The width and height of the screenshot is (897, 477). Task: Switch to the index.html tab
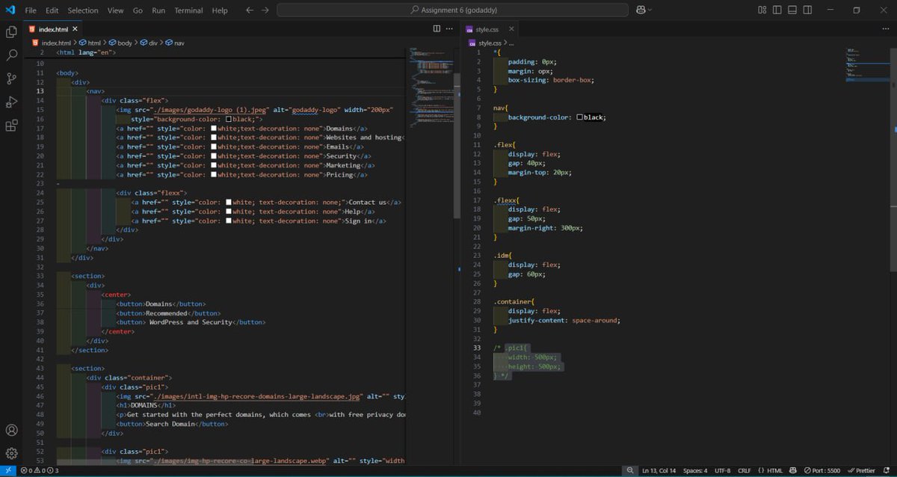[x=52, y=28]
